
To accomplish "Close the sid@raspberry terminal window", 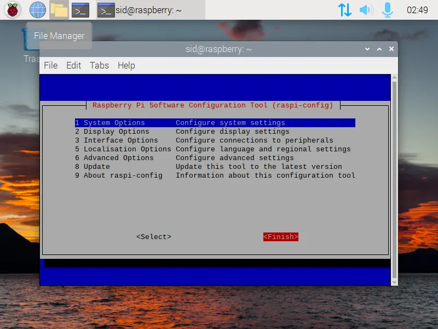I will [391, 49].
